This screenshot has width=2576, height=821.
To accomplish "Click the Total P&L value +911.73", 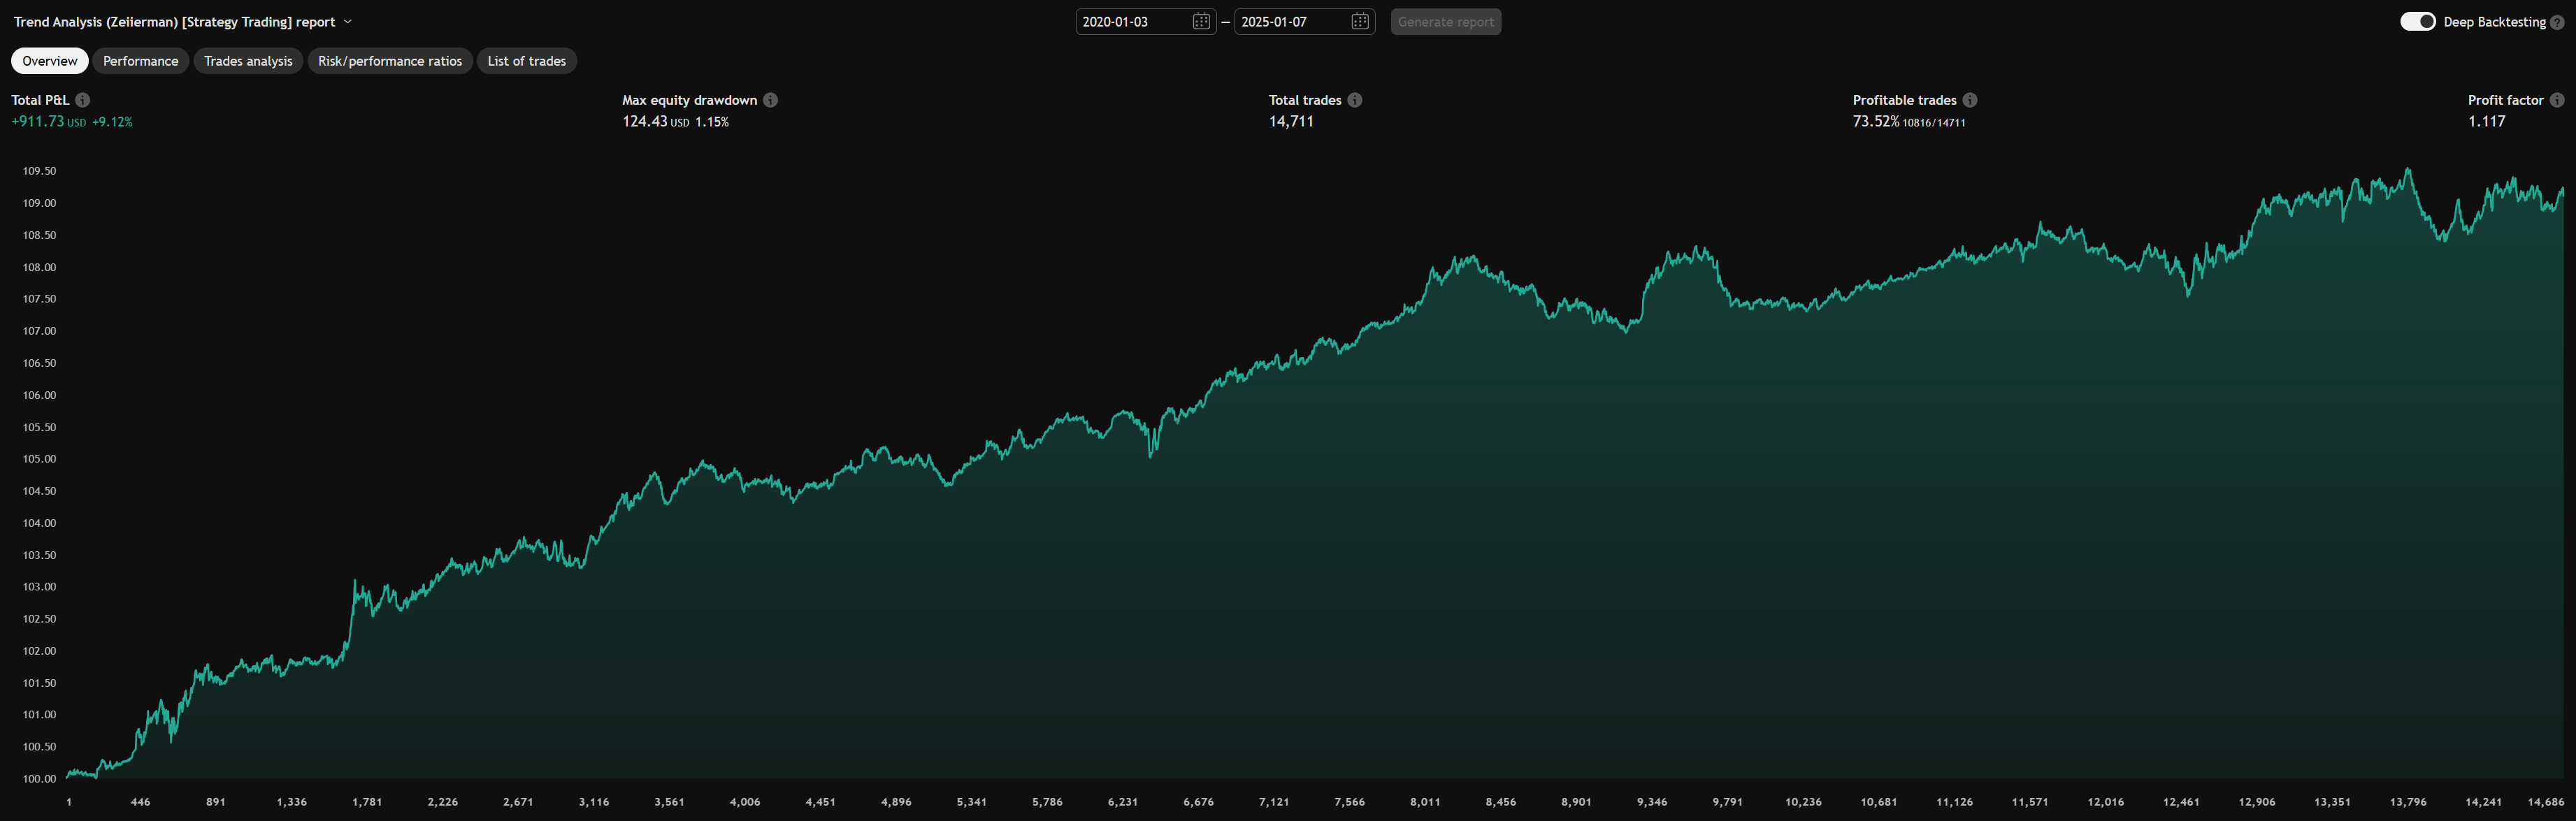I will click(38, 122).
